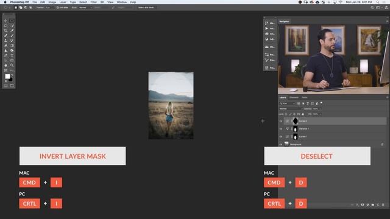Open the Layers panel flyout menu

pos(387,97)
